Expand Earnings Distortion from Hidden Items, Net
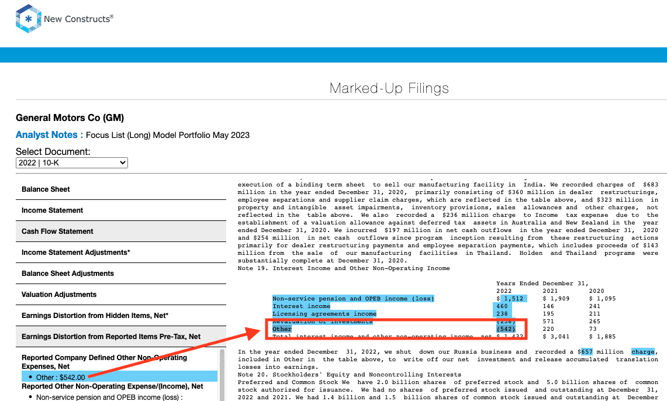Viewport: 667px width, 401px height. coord(121,316)
